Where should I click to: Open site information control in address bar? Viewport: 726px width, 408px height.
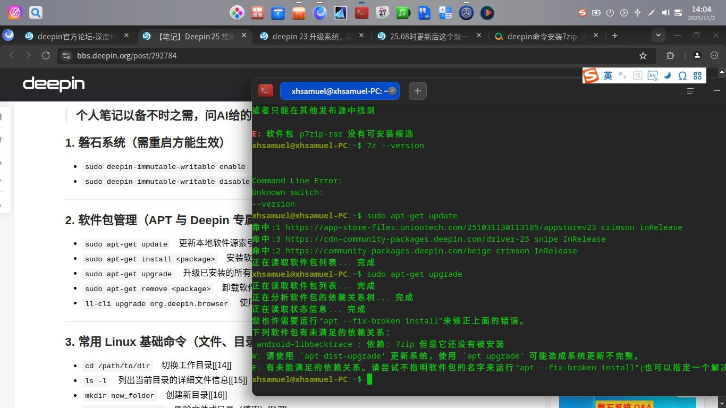click(x=66, y=55)
